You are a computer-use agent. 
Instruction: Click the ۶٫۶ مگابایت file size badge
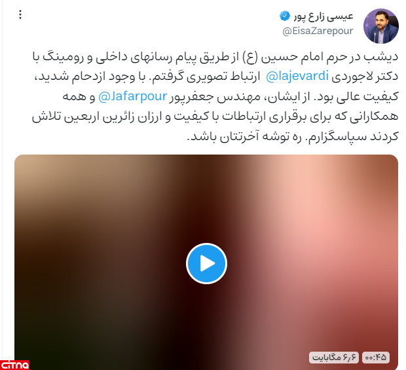[334, 358]
